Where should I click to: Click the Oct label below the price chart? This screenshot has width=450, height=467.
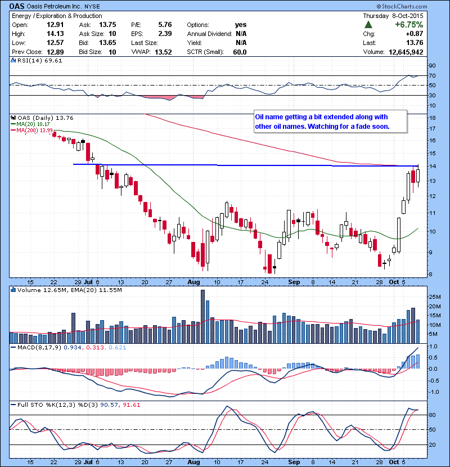(x=394, y=282)
